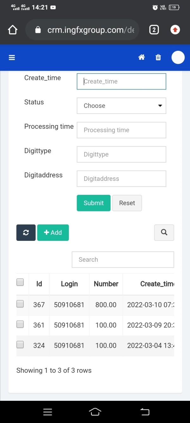Sort by the Login column header
The height and width of the screenshot is (423, 190).
click(x=69, y=284)
